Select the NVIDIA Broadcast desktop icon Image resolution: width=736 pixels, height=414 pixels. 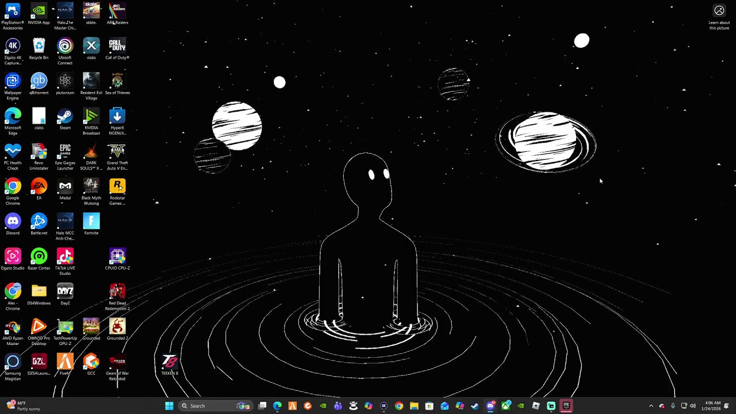coord(91,122)
